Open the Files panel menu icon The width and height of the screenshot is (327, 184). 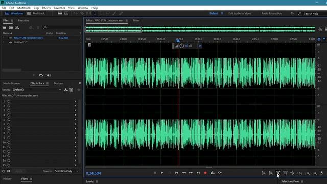(12, 20)
